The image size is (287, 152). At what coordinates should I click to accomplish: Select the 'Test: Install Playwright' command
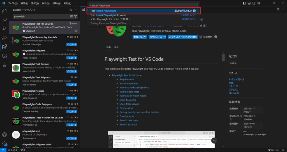click(143, 11)
